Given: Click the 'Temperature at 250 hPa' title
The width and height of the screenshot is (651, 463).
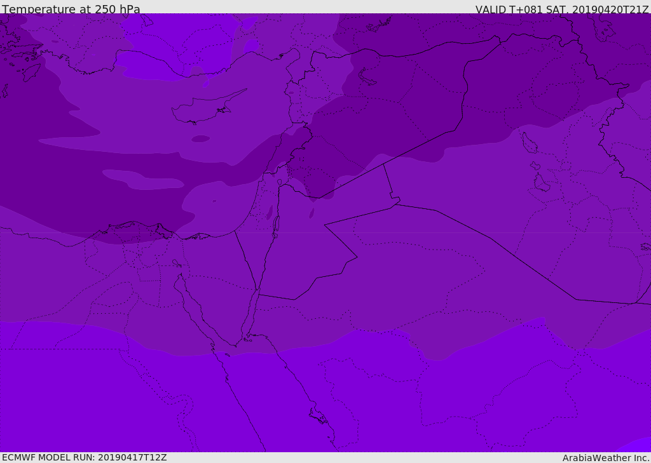Looking at the screenshot, I should coord(71,9).
